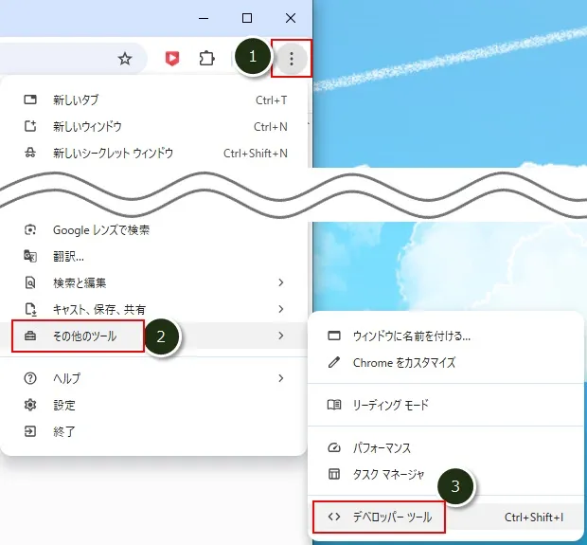Click the performance gauge icon beside パフォーマンス
This screenshot has height=545, width=587.
coord(333,447)
